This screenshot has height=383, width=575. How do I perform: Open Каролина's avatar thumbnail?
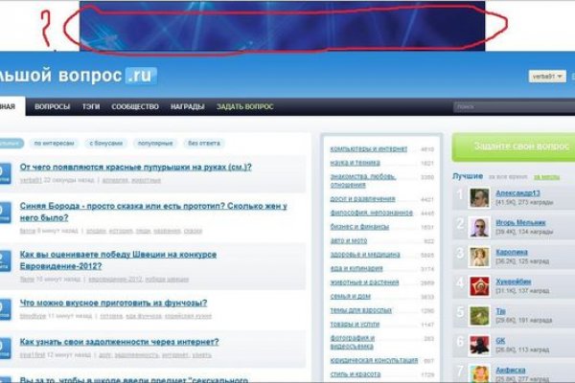pos(480,257)
